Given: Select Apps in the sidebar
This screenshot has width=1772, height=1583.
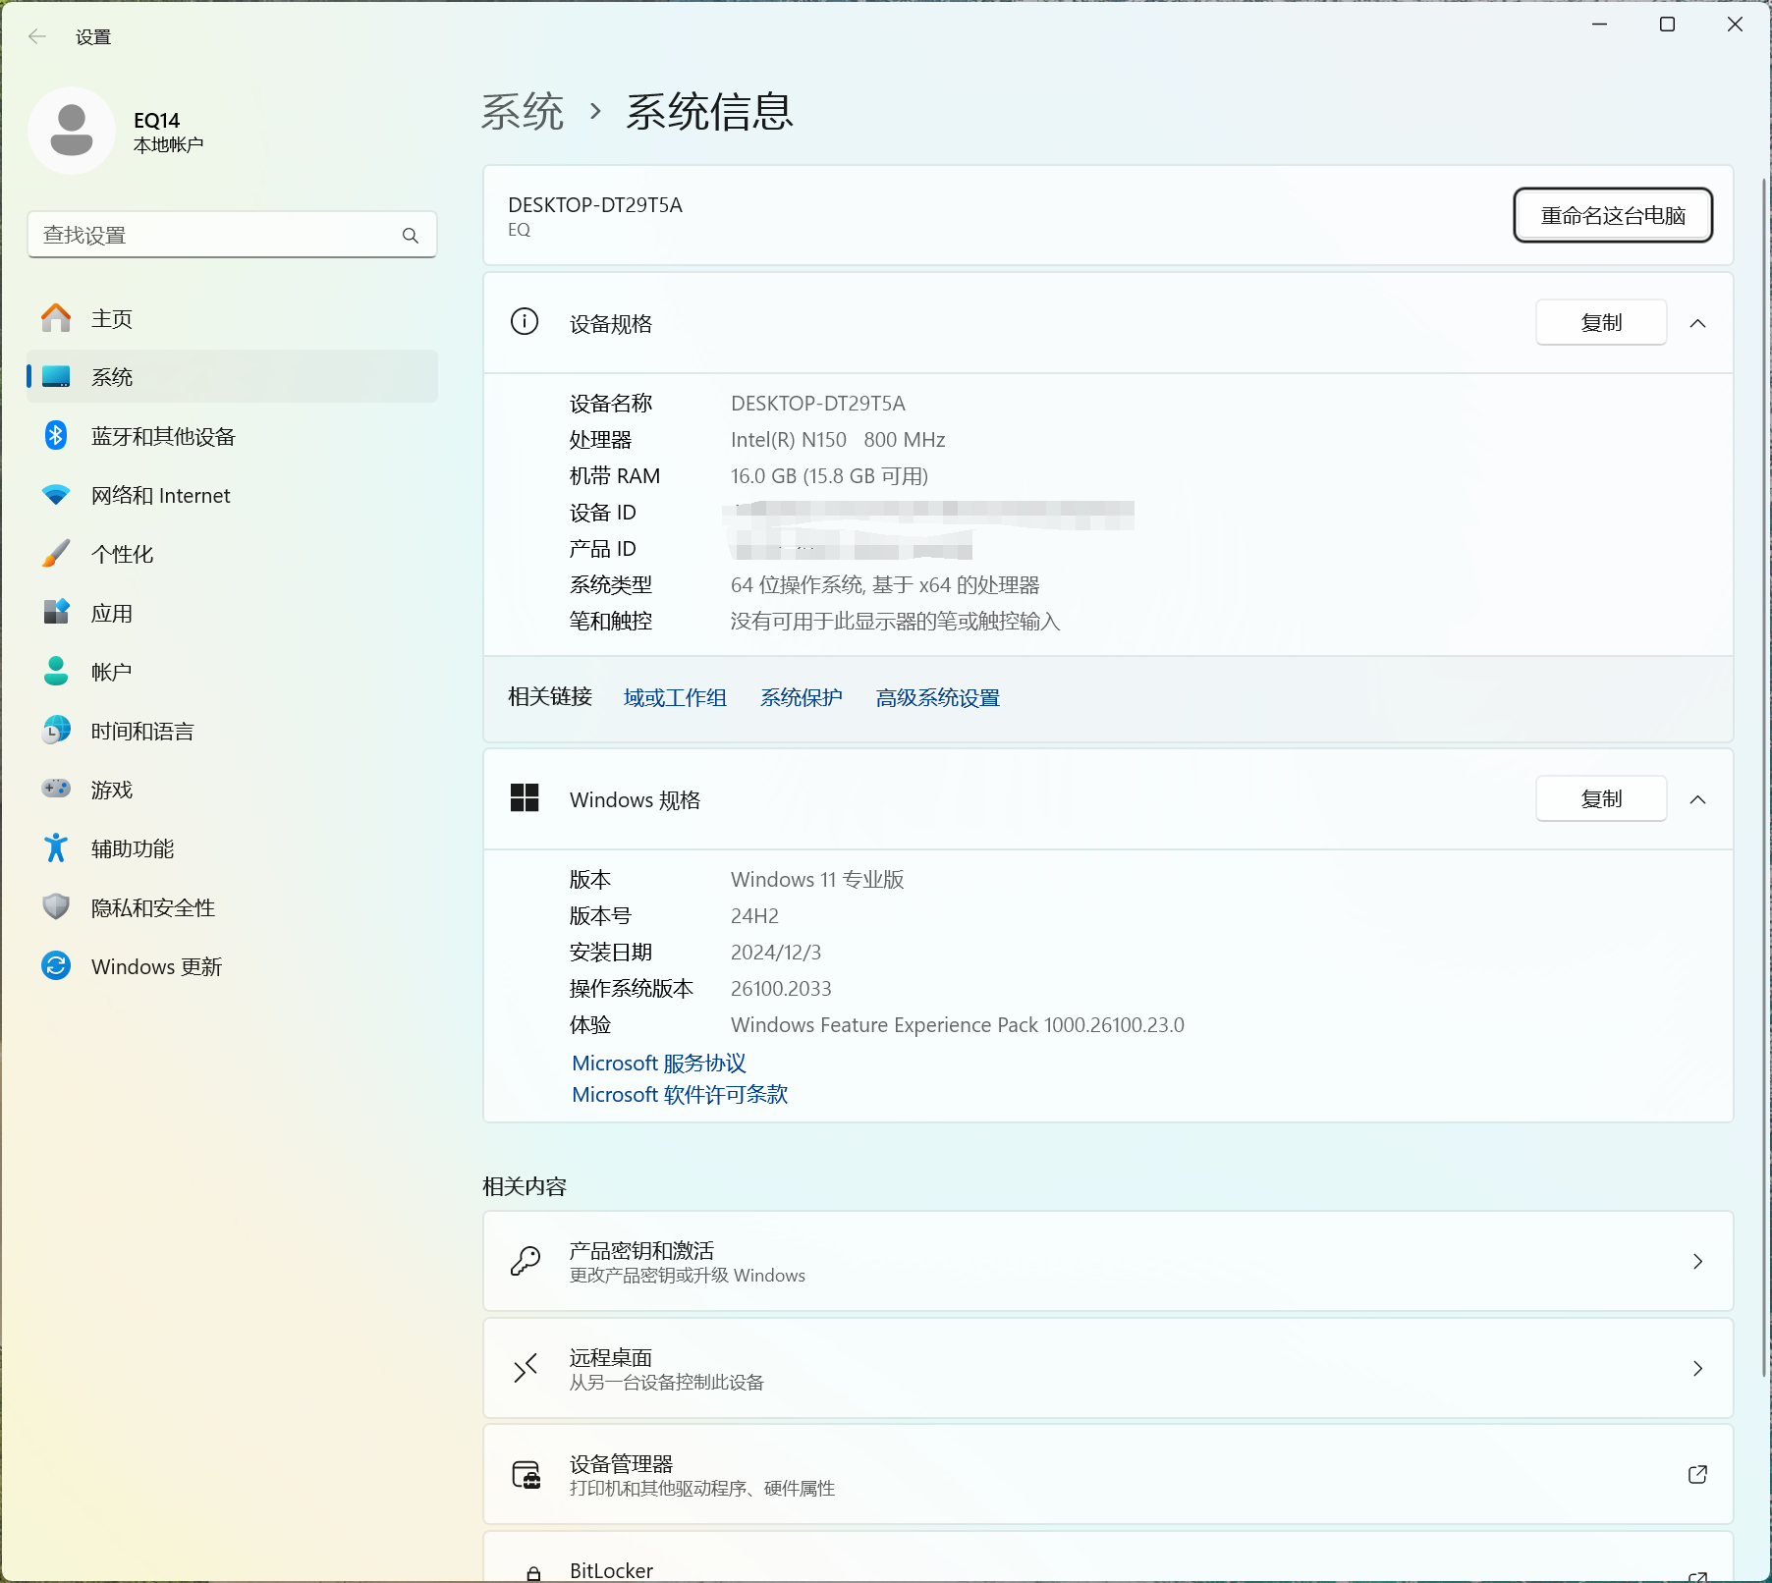Looking at the screenshot, I should [x=112, y=613].
